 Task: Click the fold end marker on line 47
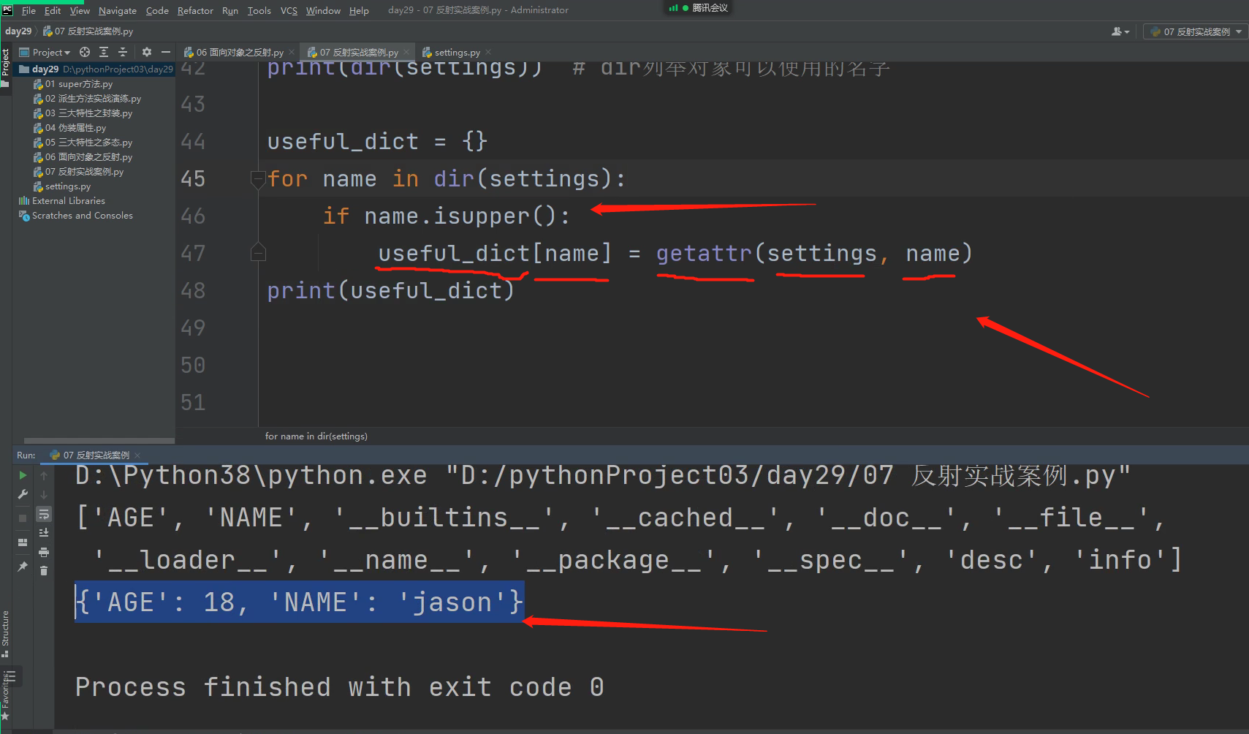pos(257,252)
